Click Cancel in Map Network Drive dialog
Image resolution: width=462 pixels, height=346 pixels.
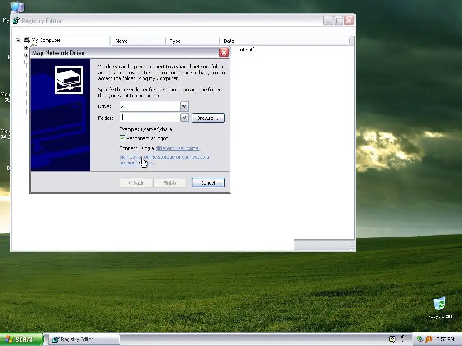coord(208,183)
